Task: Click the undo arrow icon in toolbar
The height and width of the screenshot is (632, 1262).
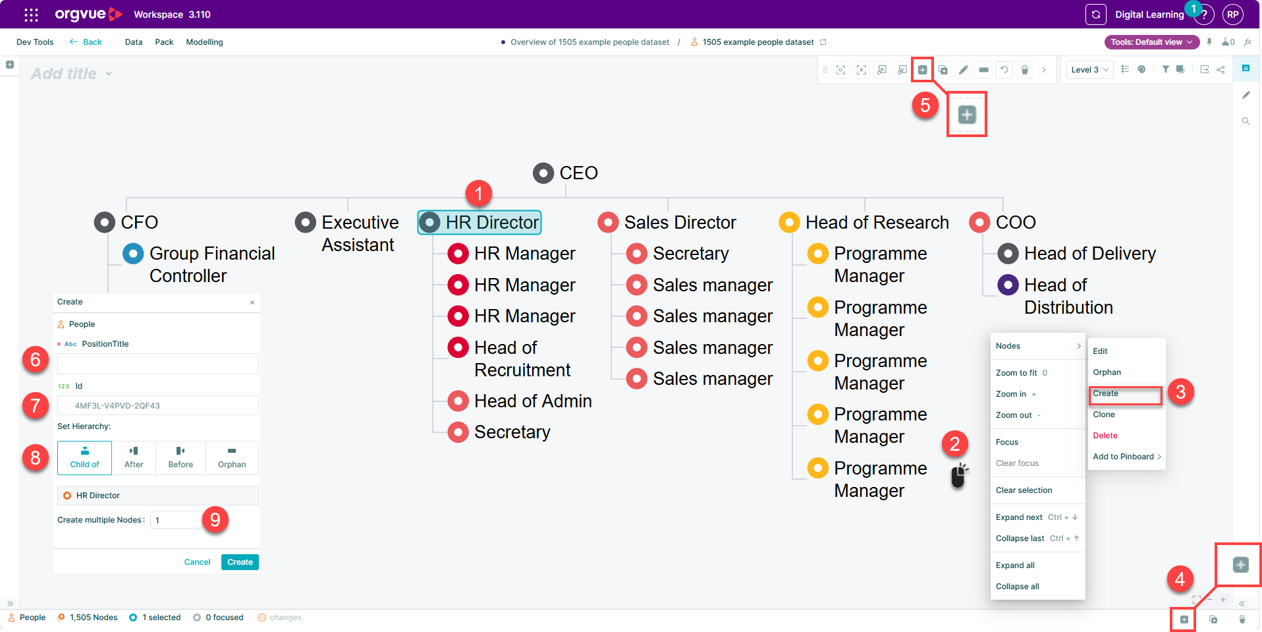Action: tap(1004, 70)
